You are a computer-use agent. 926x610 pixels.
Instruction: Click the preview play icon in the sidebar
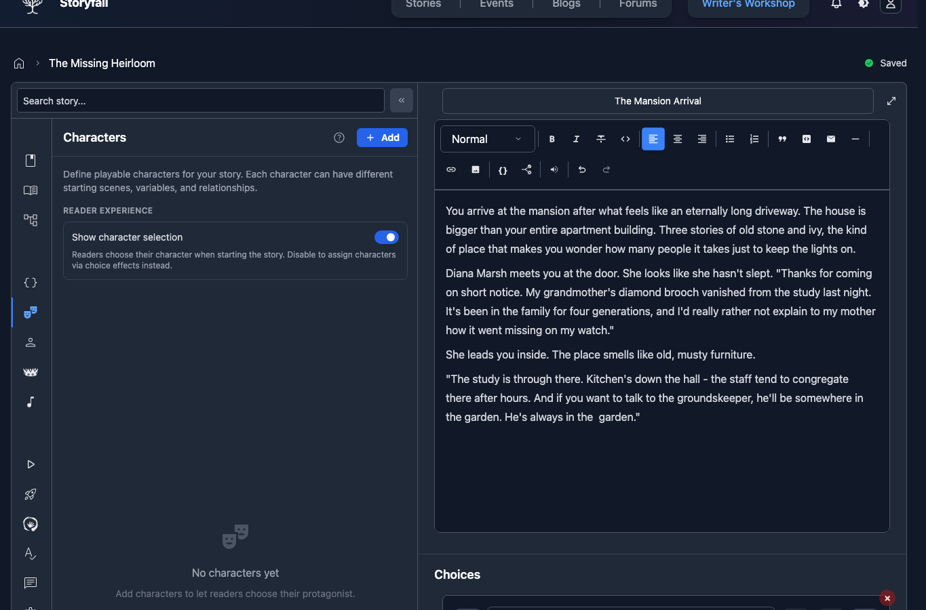(30, 464)
